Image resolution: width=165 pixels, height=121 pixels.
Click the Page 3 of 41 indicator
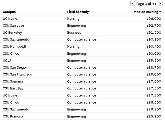[146, 4]
